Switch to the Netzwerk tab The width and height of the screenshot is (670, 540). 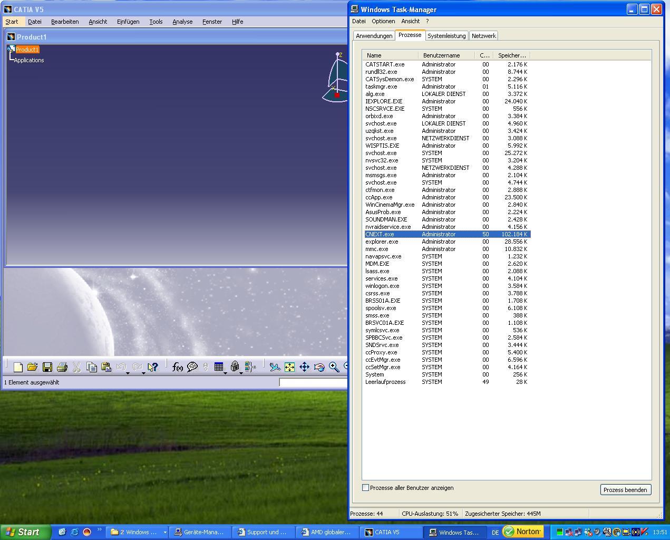coord(483,36)
